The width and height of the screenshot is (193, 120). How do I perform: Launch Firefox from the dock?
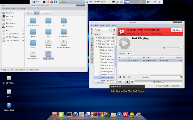coord(75,115)
